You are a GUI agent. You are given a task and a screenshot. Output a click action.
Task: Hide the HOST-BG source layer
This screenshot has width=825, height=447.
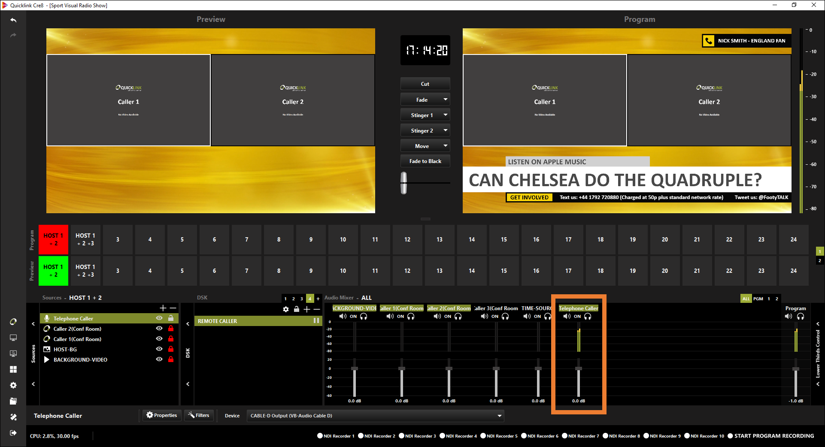[159, 349]
